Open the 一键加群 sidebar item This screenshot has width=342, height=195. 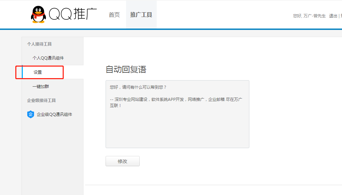[x=41, y=87]
